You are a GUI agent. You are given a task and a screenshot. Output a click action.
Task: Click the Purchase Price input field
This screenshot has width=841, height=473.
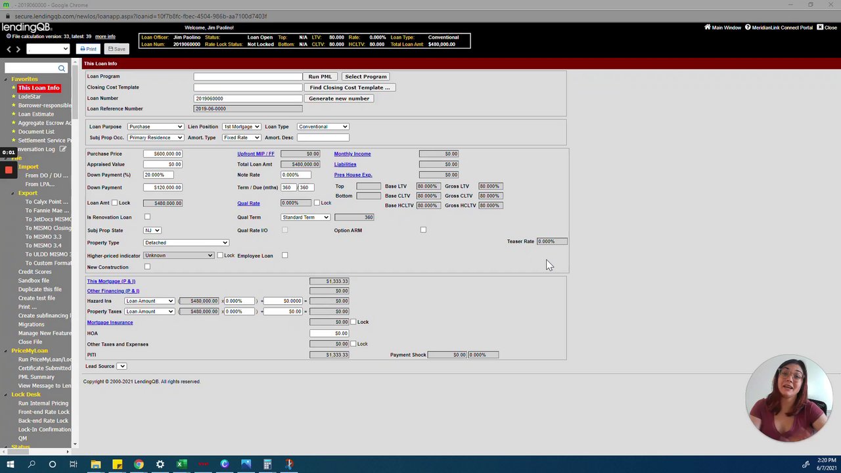pos(163,154)
